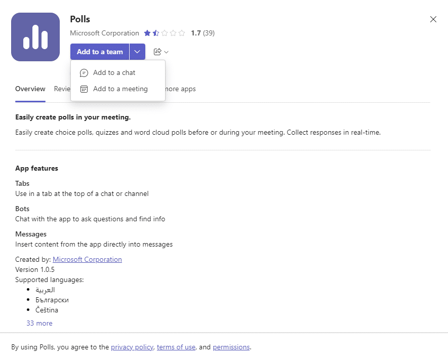Viewport: 448px width, 358px height.
Task: Click the first filled star rating icon
Action: (147, 33)
